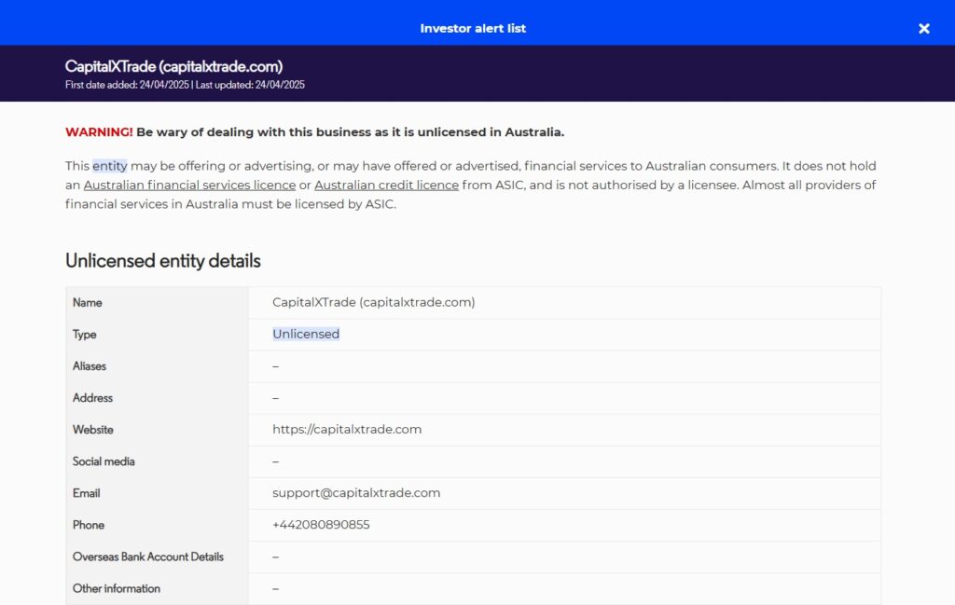Open the Australian financial services licence link
Screen dimensions: 955x605
189,186
